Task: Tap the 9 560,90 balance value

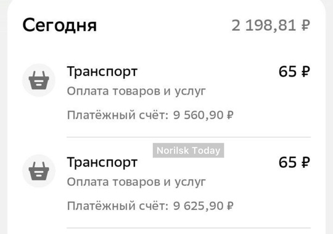Action: 199,115
